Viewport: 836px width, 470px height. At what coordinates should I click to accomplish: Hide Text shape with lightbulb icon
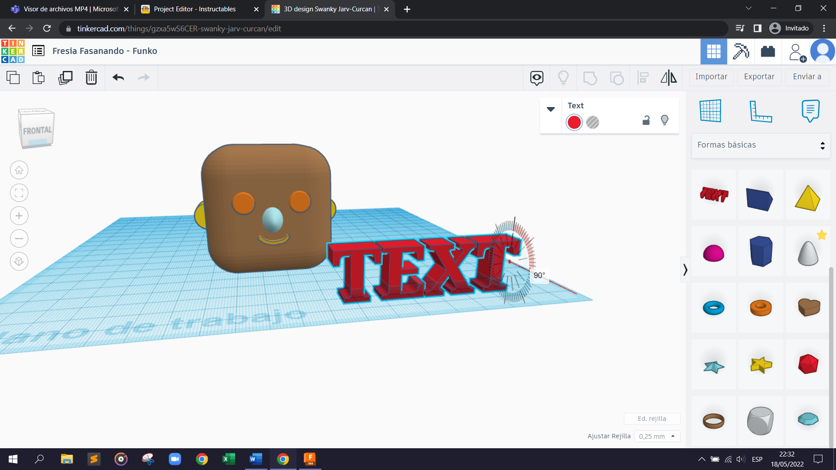point(664,121)
